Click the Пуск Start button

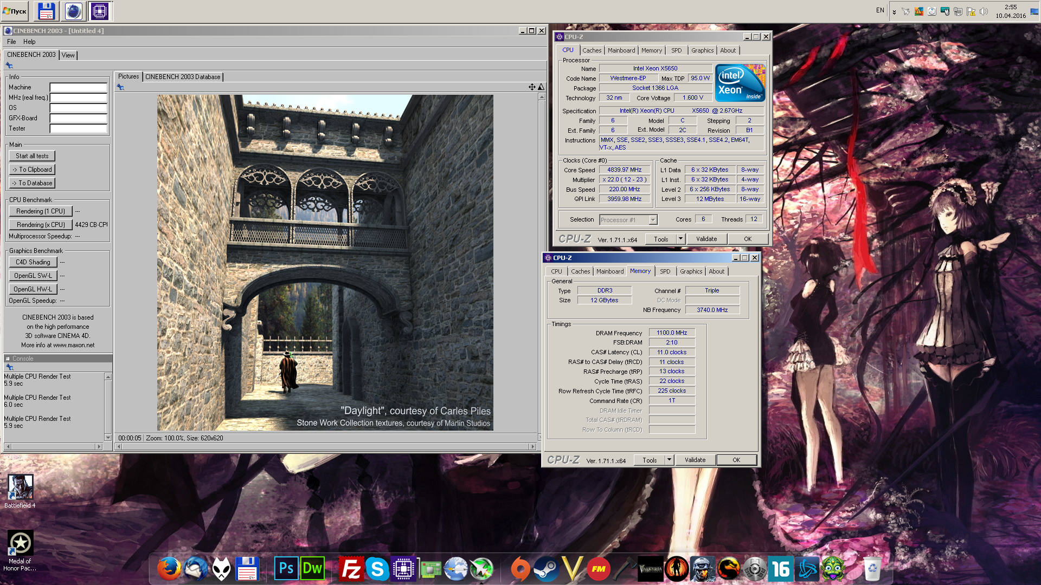[x=15, y=11]
